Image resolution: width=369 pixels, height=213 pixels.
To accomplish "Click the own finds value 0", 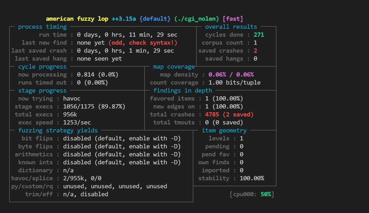I will coord(241,162).
